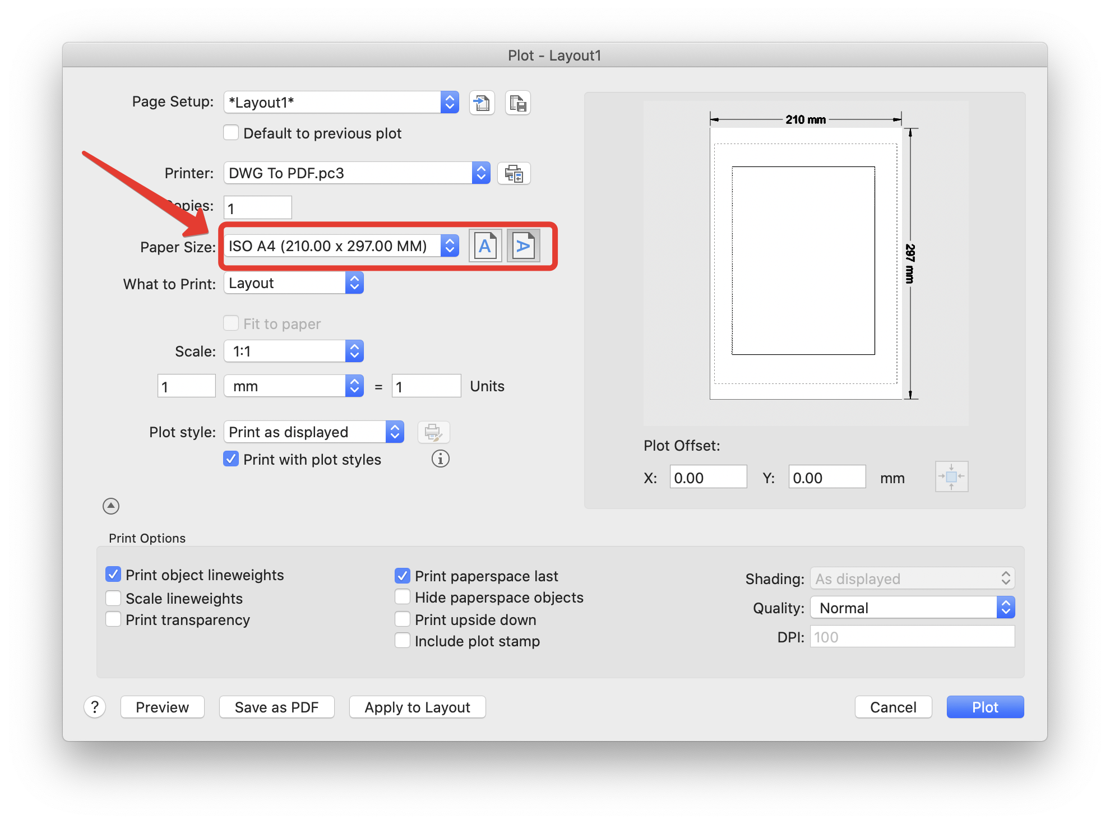Click the help question mark button
1110x824 pixels.
click(95, 707)
